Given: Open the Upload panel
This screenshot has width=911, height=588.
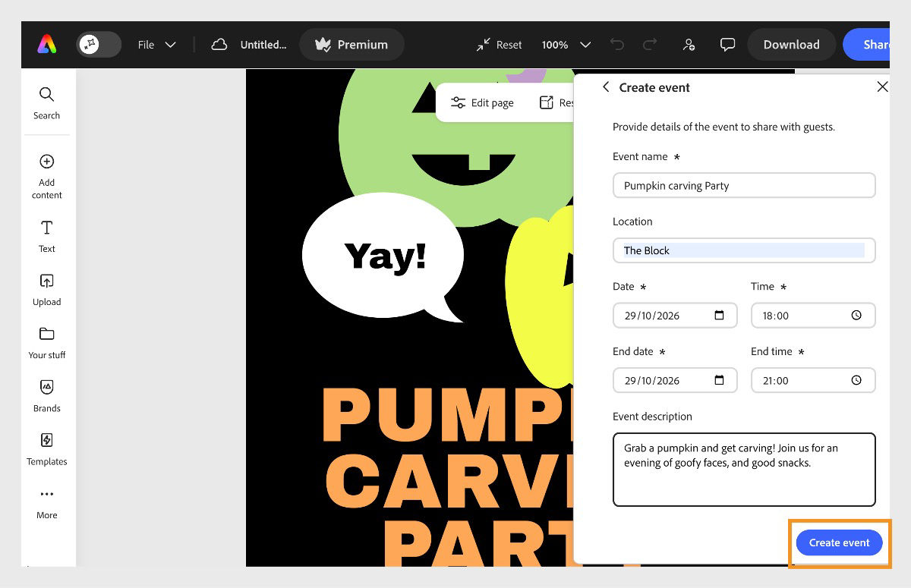Looking at the screenshot, I should click(46, 290).
